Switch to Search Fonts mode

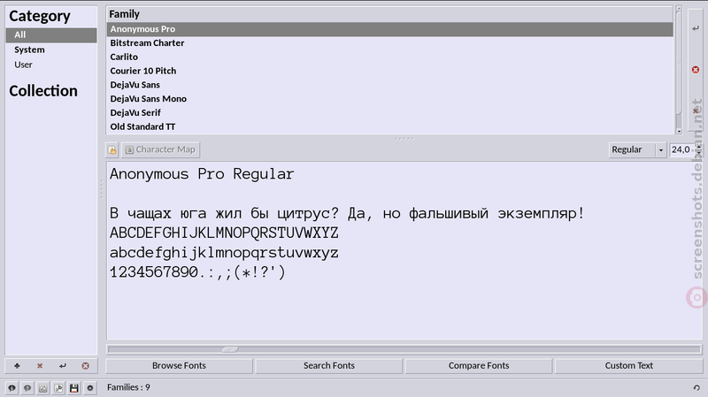point(328,366)
